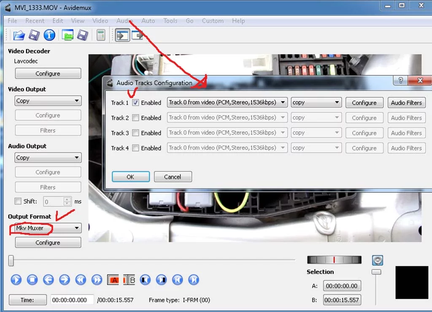
Task: Open Track 1 source track dropdown
Action: (x=227, y=103)
